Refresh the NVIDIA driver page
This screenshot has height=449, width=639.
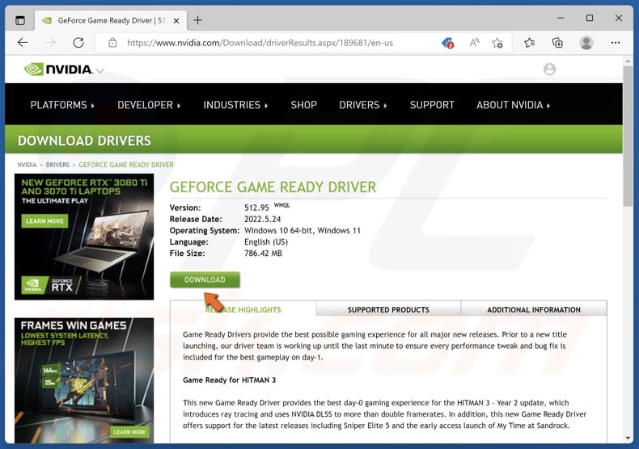pyautogui.click(x=78, y=43)
